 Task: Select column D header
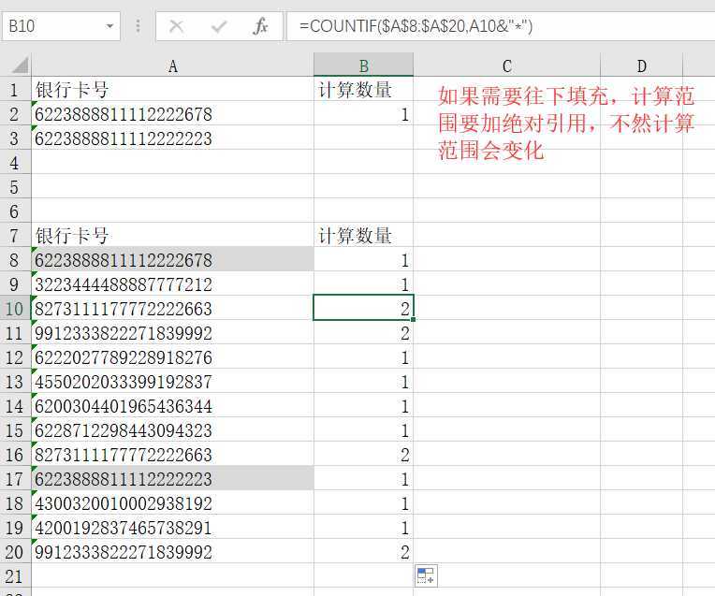(641, 65)
